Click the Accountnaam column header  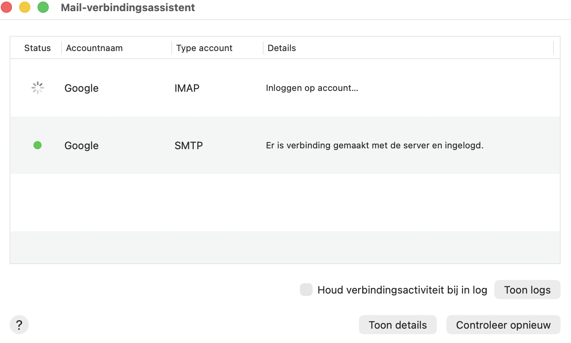tap(94, 48)
